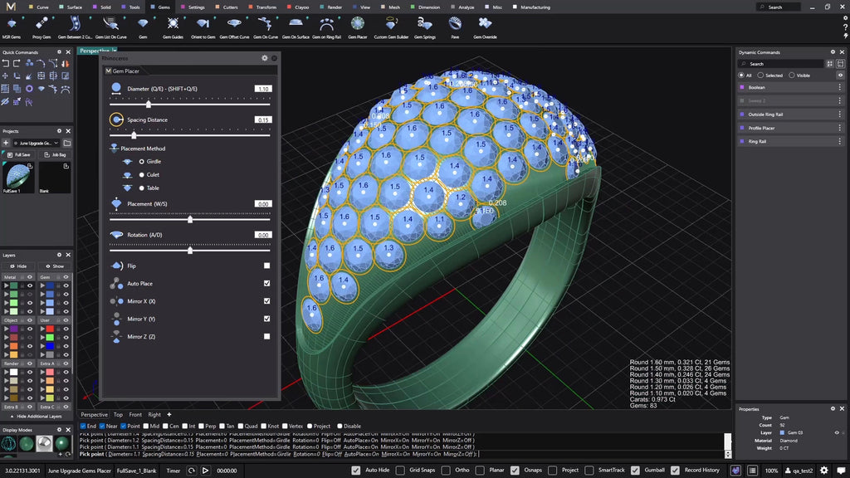This screenshot has width=850, height=478.
Task: Select the Gem Placer tool icon
Action: [x=357, y=24]
